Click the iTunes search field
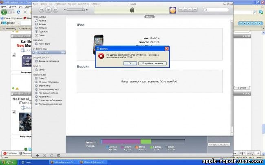 tap(216, 10)
